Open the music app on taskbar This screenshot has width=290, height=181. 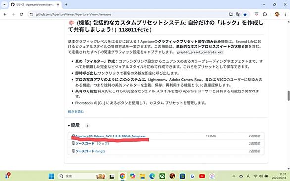click(212, 176)
